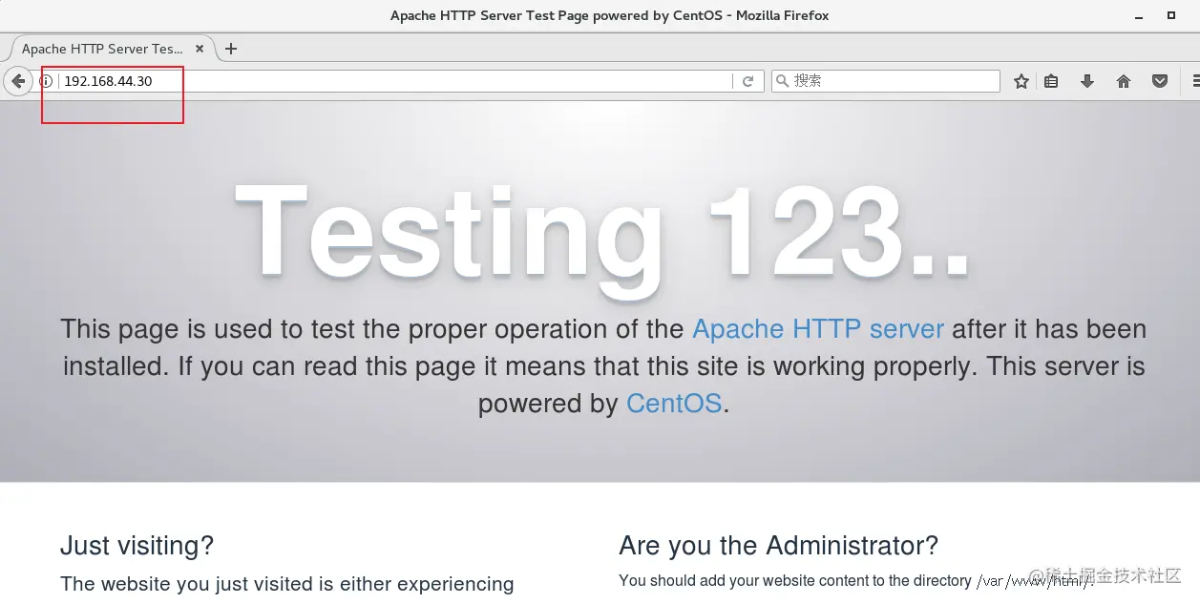
Task: Reload the current page
Action: point(748,82)
